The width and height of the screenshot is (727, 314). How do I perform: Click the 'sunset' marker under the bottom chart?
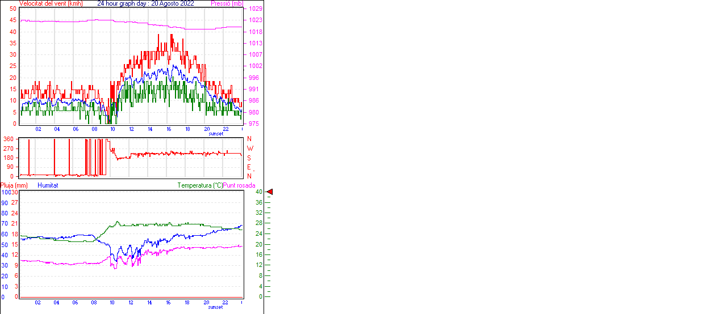coord(216,307)
